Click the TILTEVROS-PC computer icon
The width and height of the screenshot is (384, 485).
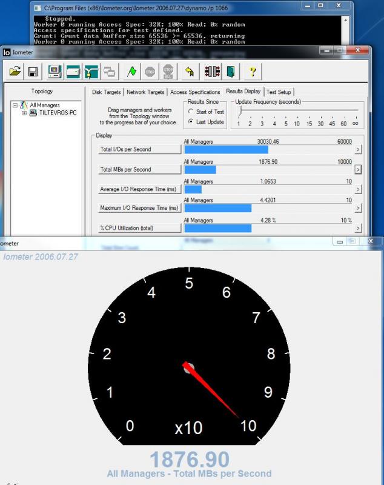pos(33,113)
